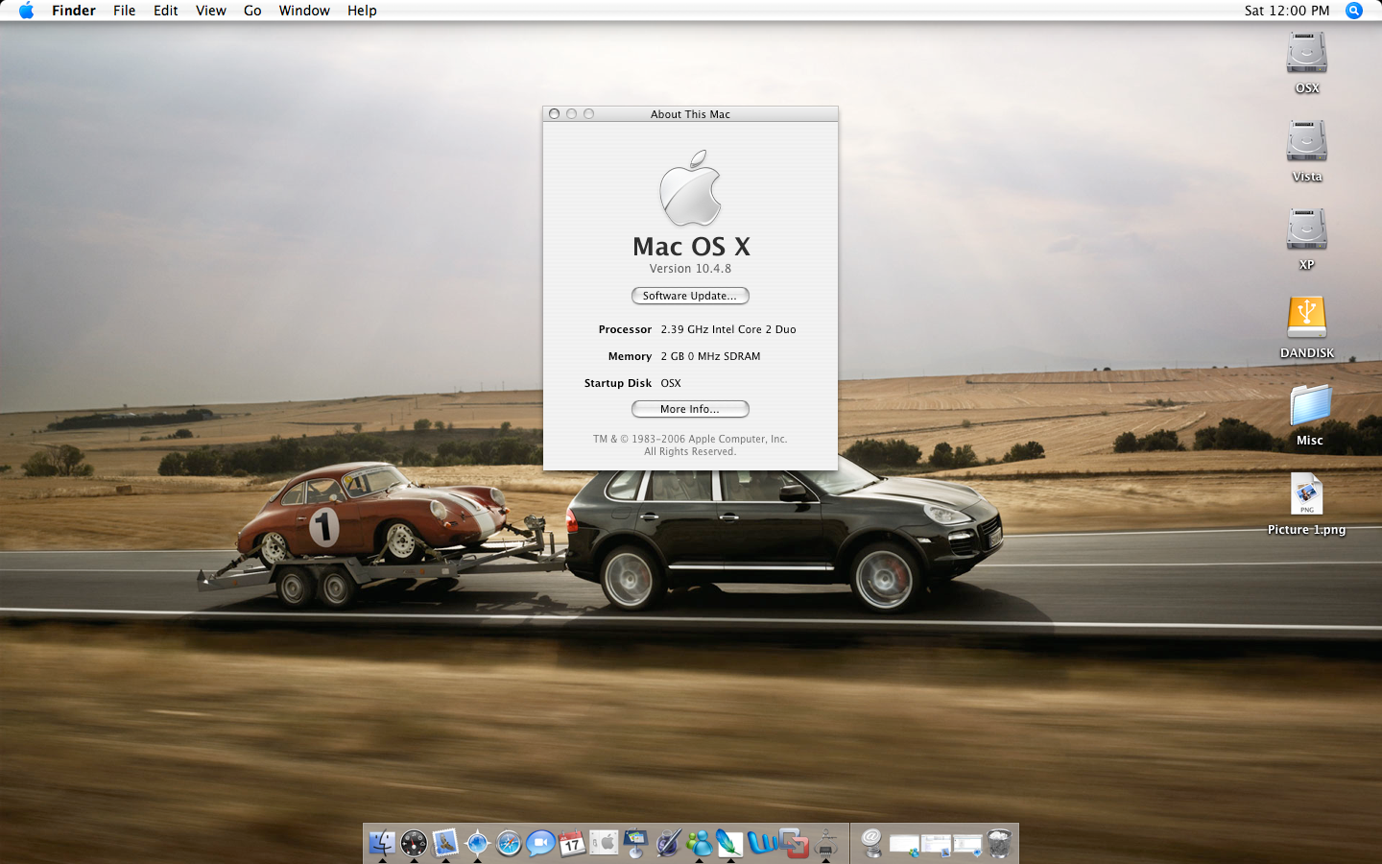
Task: Click the Version 10.4.8 text
Action: [x=690, y=269]
